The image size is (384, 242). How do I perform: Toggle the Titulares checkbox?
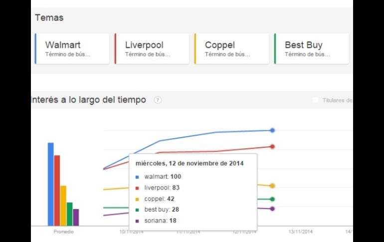pos(315,100)
